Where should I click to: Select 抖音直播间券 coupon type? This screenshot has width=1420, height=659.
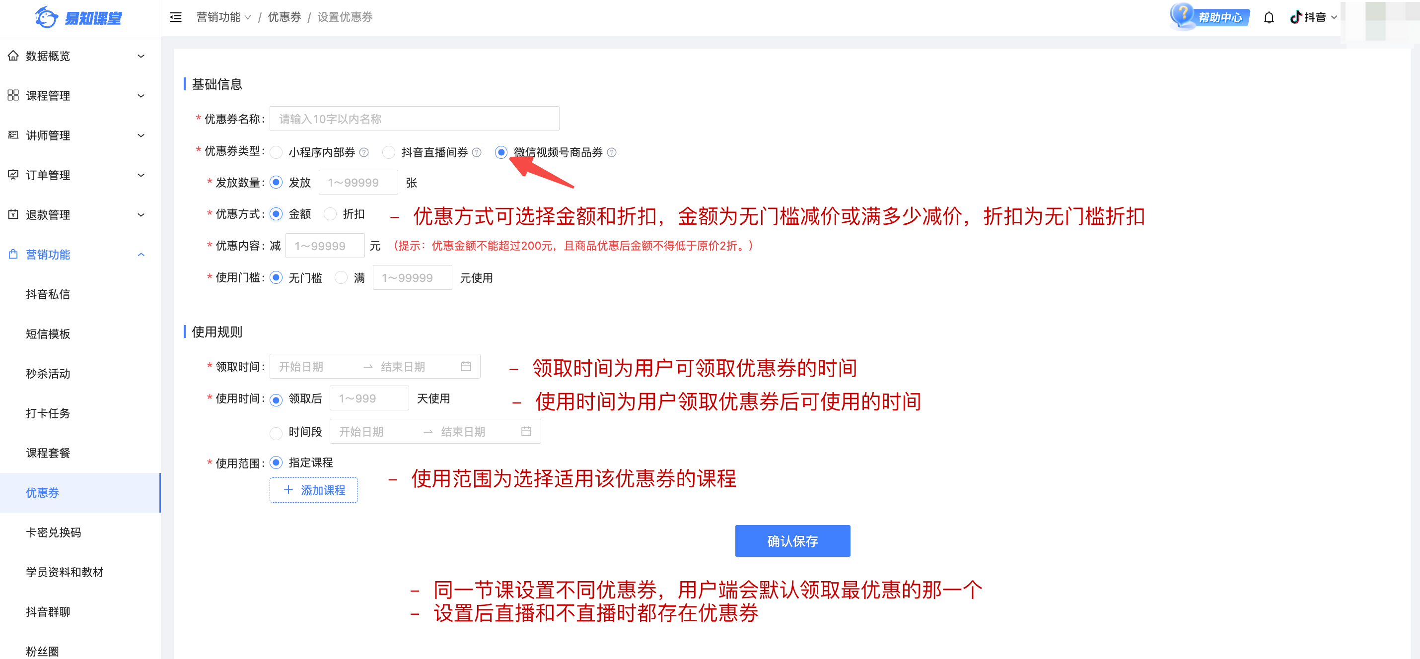tap(389, 152)
